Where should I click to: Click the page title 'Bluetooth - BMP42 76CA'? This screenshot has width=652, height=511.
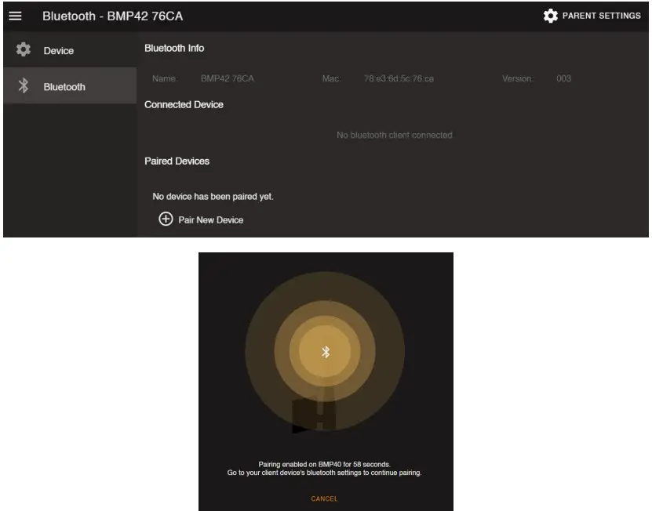tap(112, 16)
